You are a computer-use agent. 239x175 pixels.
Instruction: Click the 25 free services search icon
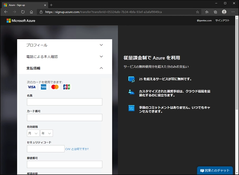131,79
